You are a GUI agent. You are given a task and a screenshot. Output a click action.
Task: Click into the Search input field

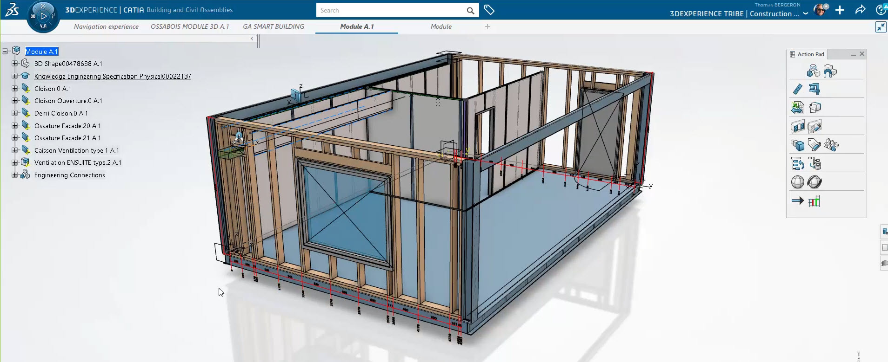pyautogui.click(x=391, y=10)
